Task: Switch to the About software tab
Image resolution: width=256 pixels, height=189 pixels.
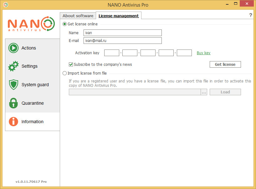Action: 78,16
